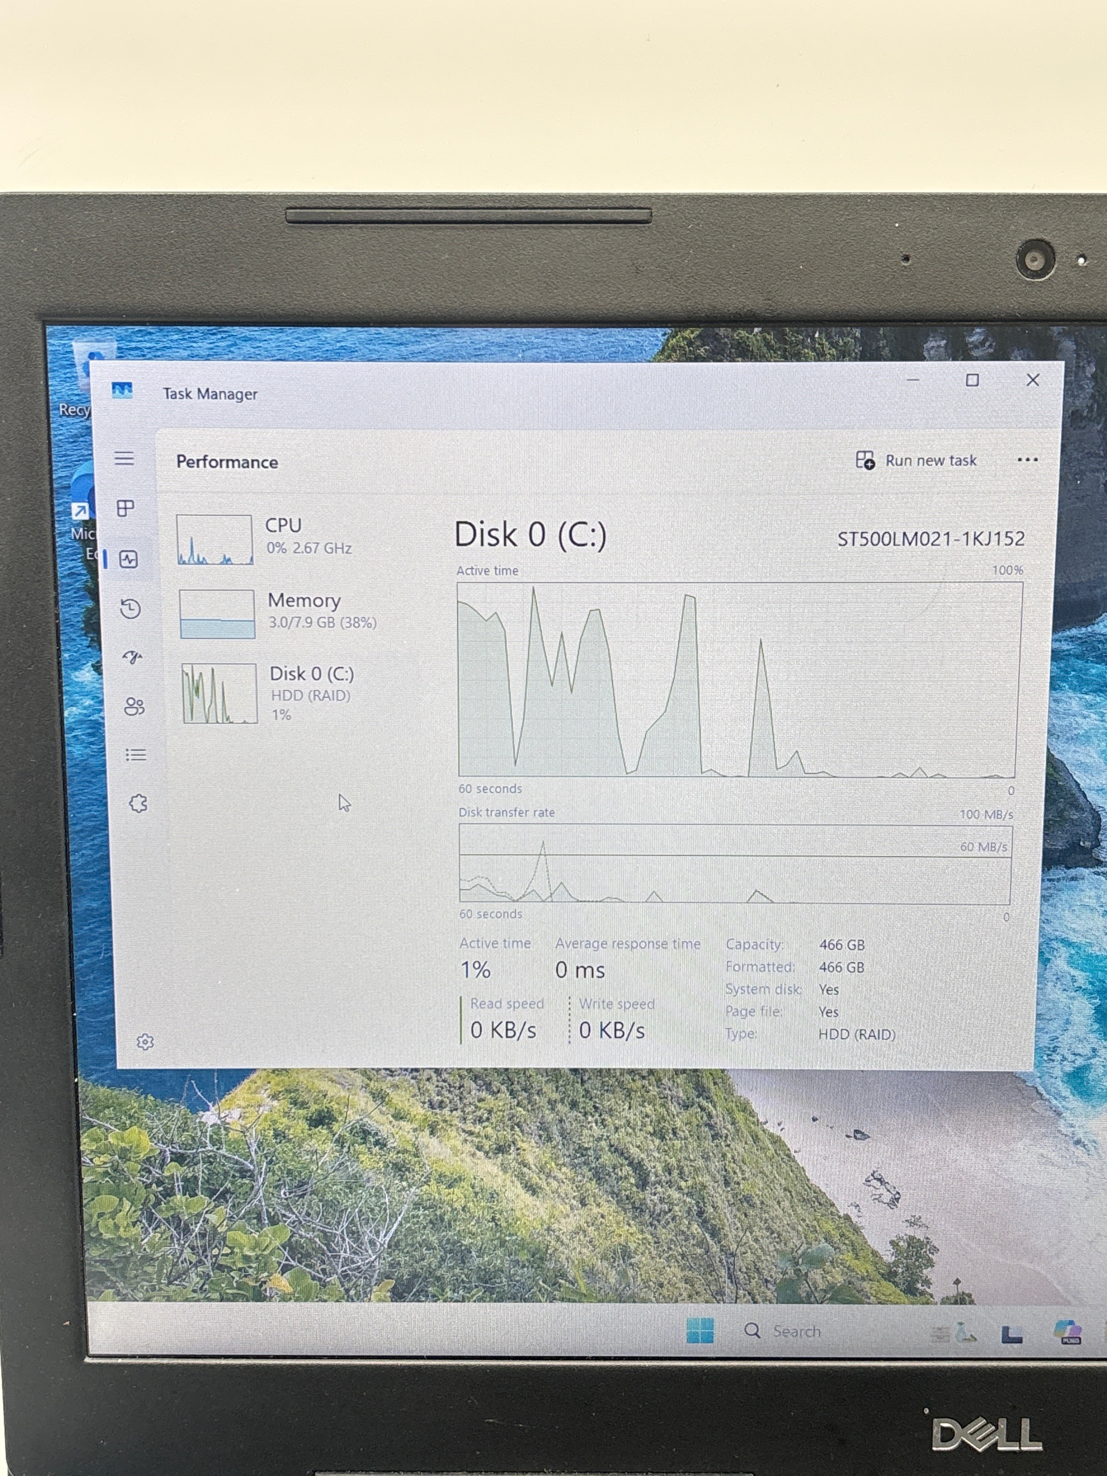Image resolution: width=1107 pixels, height=1476 pixels.
Task: Open the dark L-shaped taskbar app icon
Action: click(x=1012, y=1333)
